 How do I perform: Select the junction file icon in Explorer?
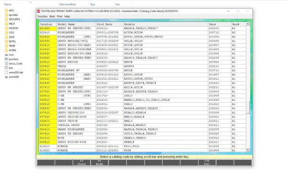tap(6, 59)
